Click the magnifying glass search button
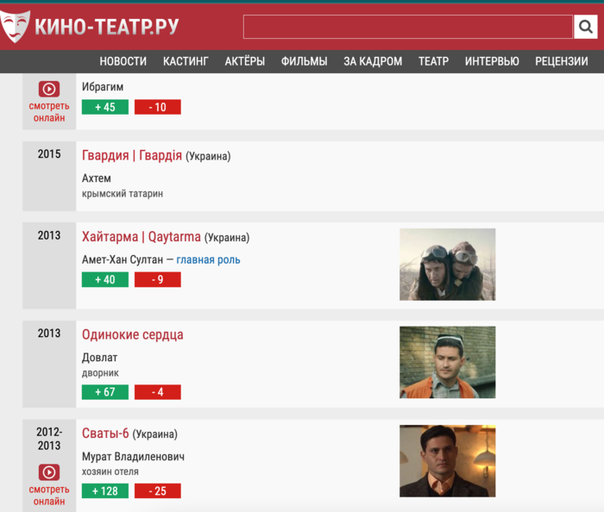This screenshot has height=512, width=604. 586,27
